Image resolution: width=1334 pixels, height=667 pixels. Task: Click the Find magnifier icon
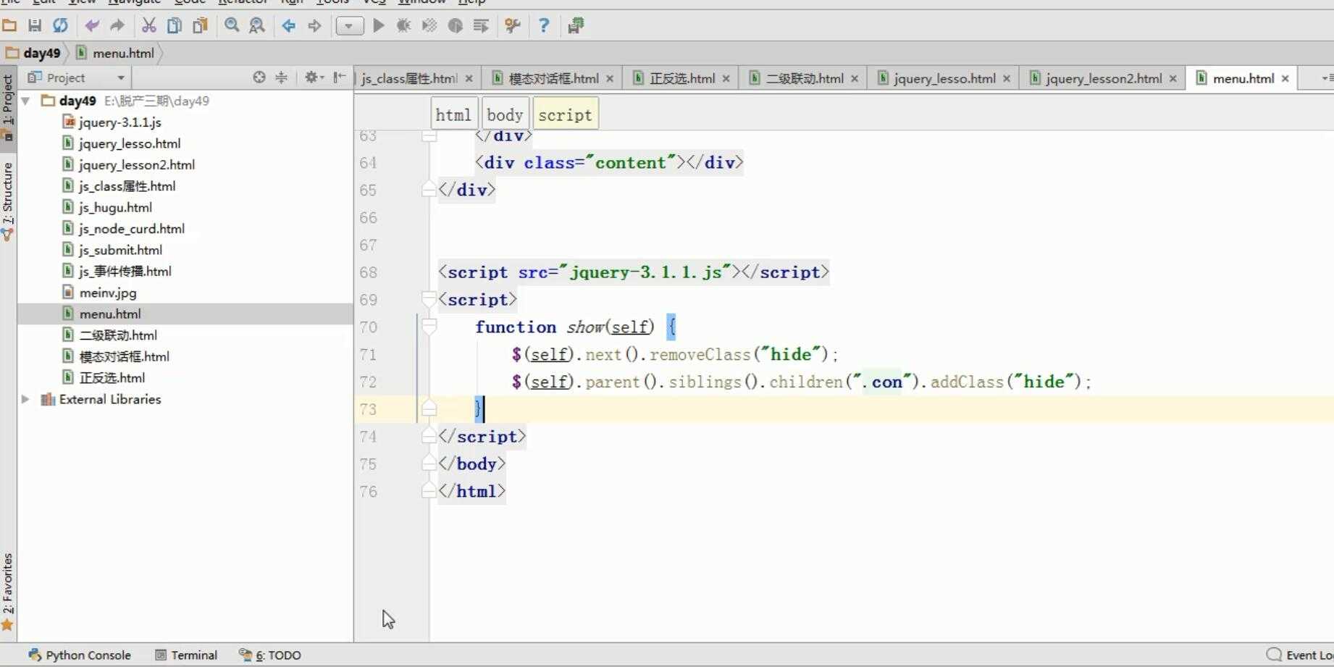tap(232, 26)
